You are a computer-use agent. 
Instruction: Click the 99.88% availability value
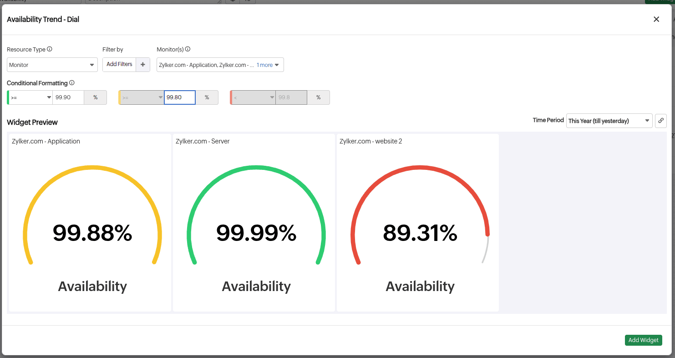click(92, 233)
